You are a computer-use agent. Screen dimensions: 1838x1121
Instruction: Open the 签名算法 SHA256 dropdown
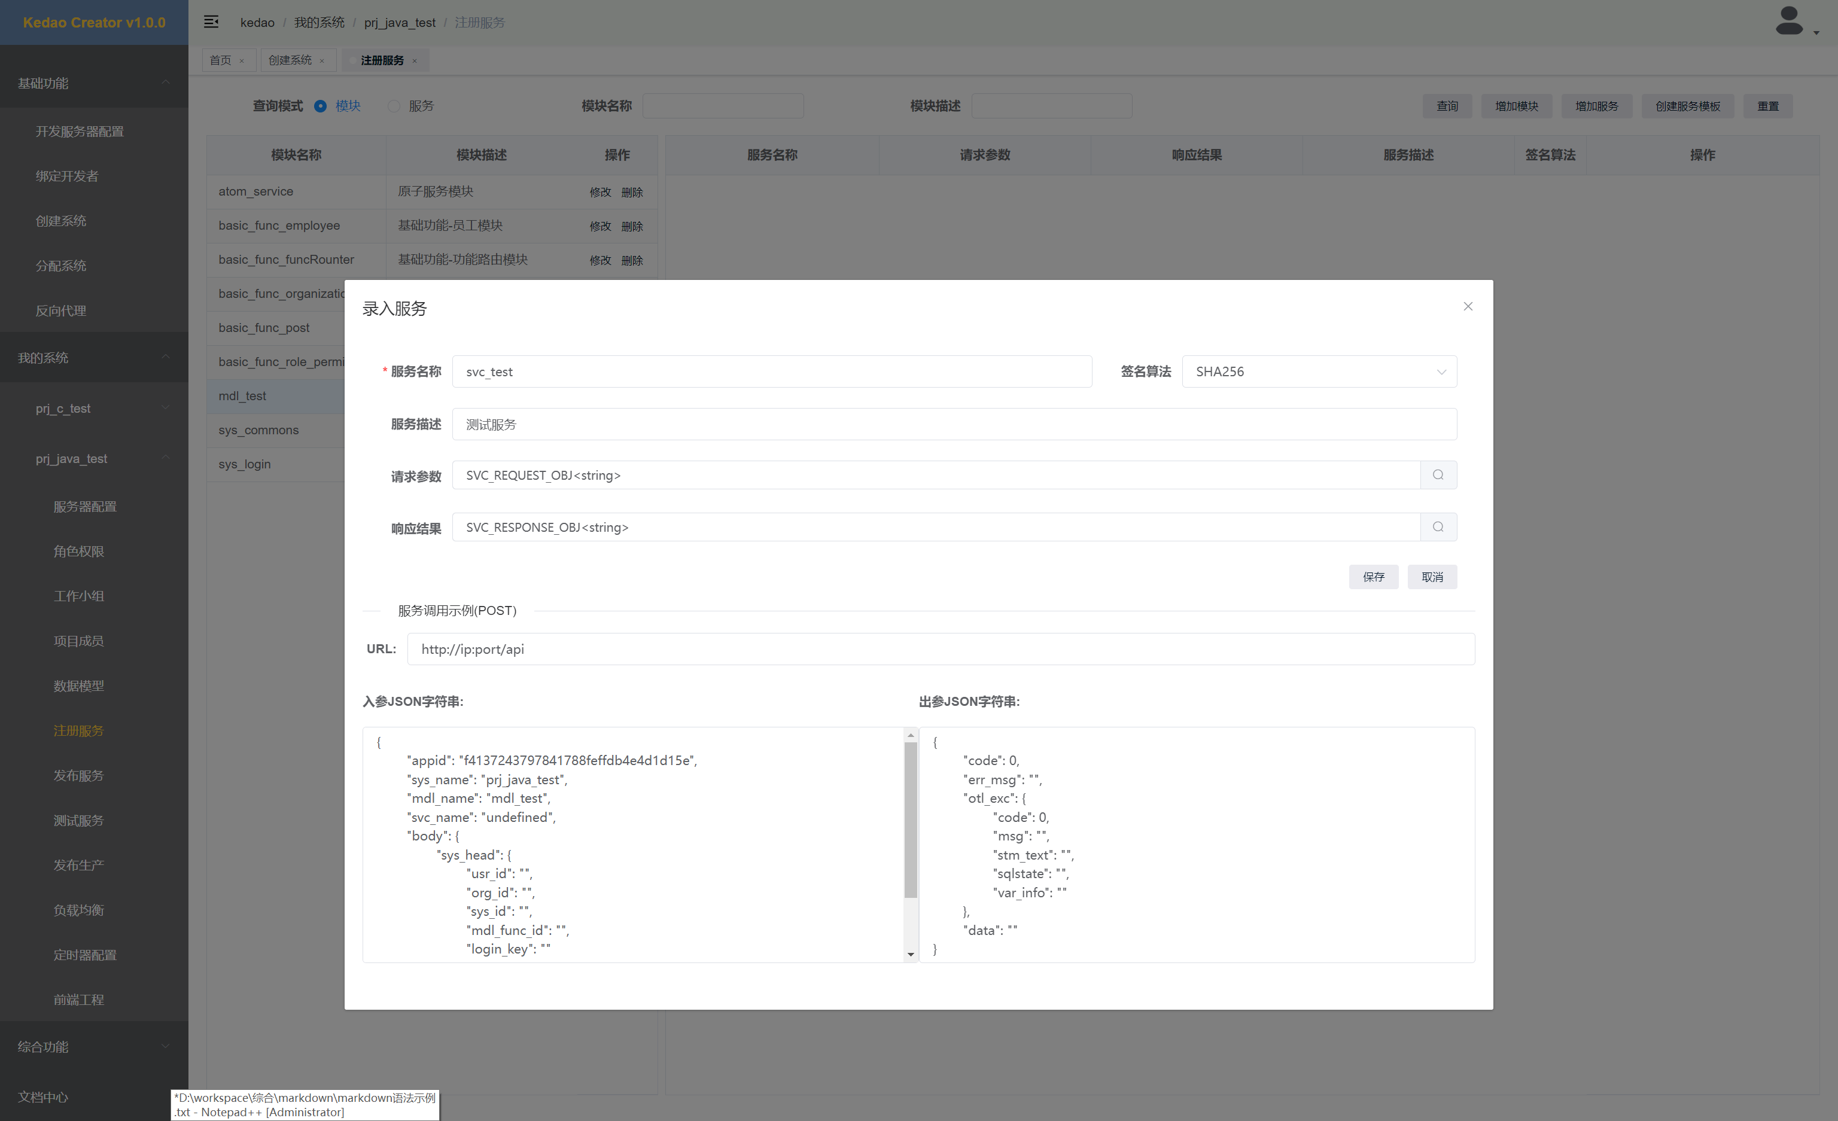click(1318, 371)
